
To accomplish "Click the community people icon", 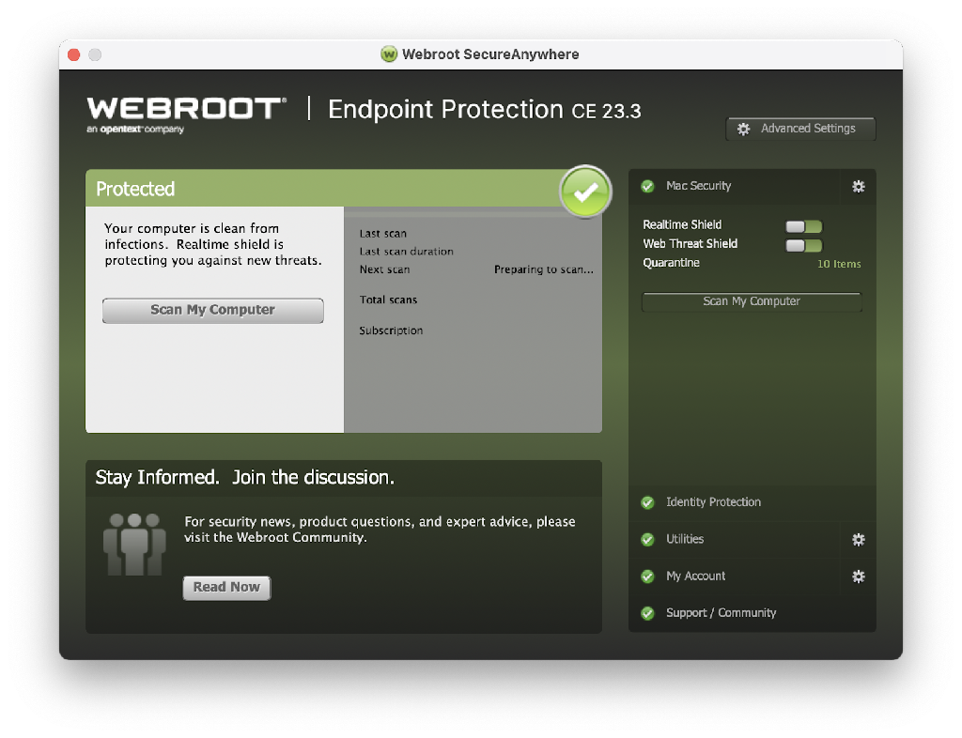I will point(134,544).
